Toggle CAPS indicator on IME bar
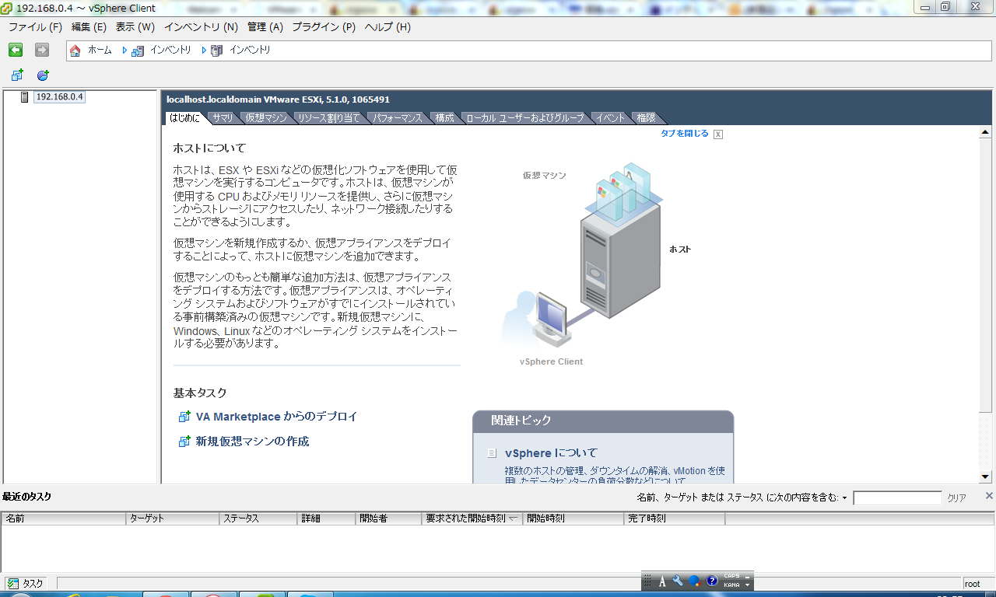The width and height of the screenshot is (996, 597). pyautogui.click(x=731, y=576)
